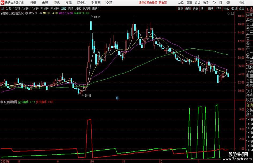Click the 返回 back button
Screen dimensions: 253x163
(241, 8)
